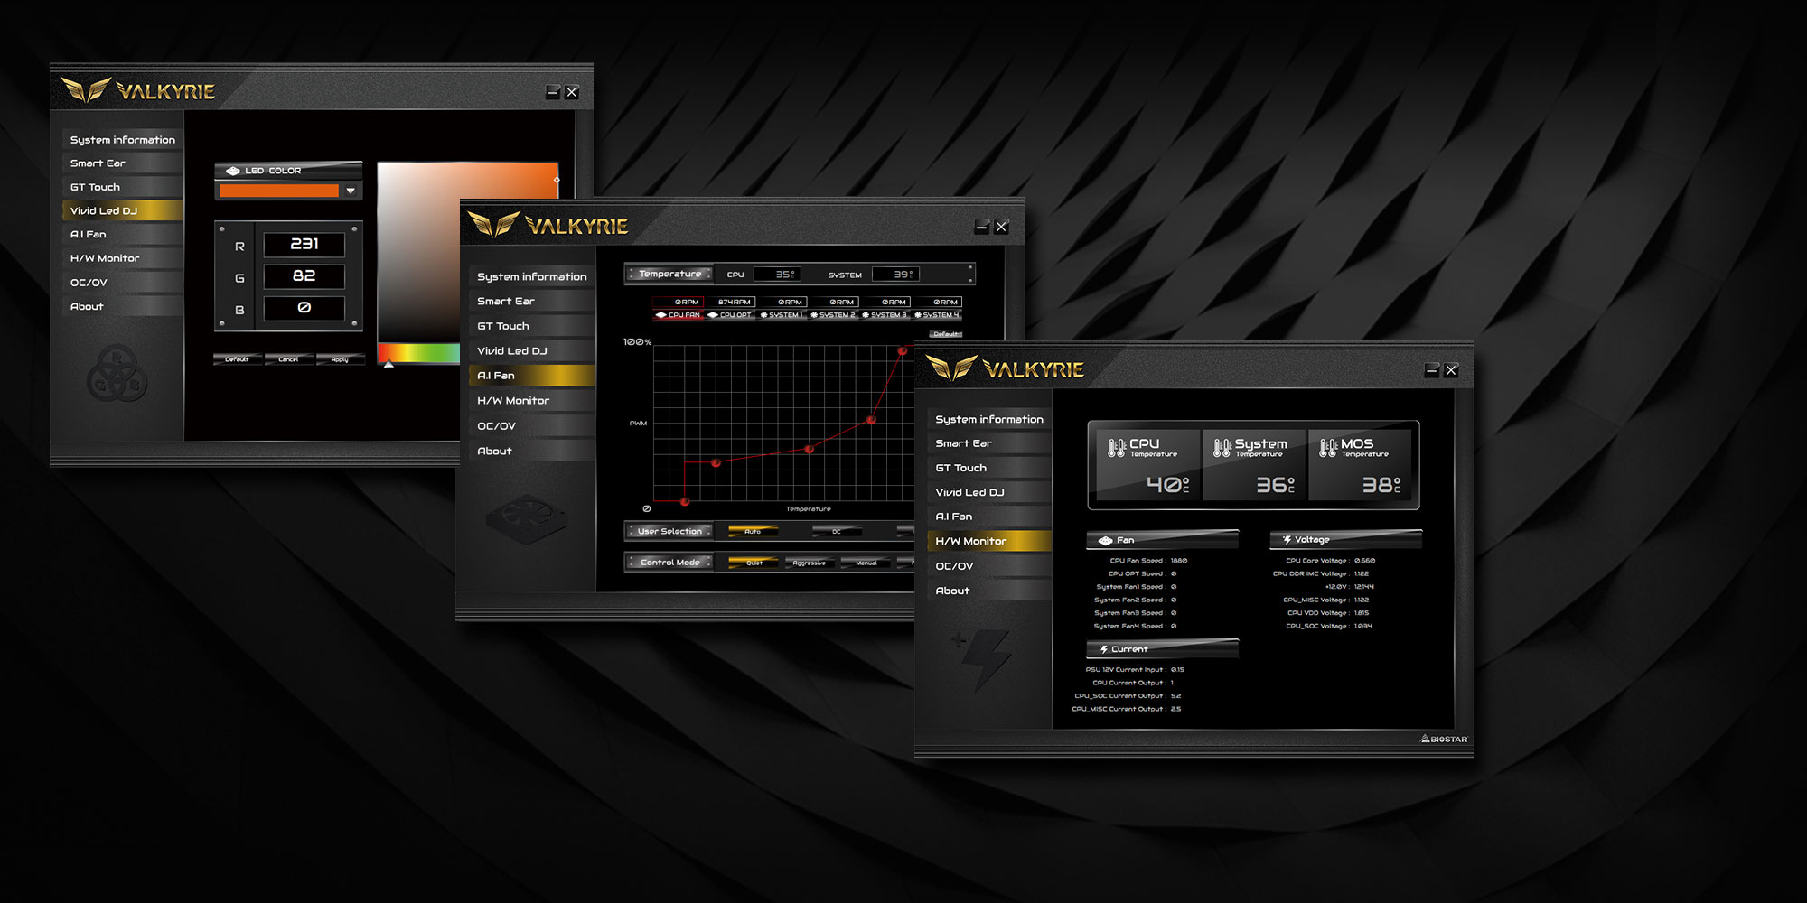Select the SYSTEM 3 fan tab
Viewport: 1807px width, 903px height.
(x=885, y=315)
